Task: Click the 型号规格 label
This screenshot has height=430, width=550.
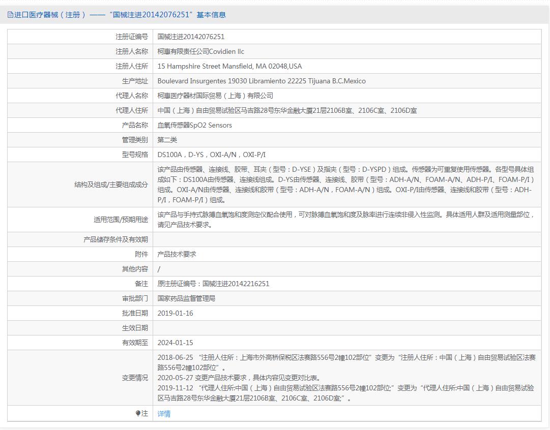Action: tap(135, 155)
